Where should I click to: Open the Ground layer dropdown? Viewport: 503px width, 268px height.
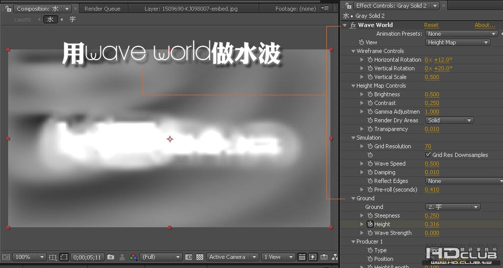pos(452,207)
